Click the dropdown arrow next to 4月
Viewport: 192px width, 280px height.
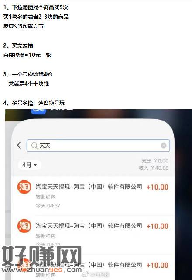tap(35, 165)
